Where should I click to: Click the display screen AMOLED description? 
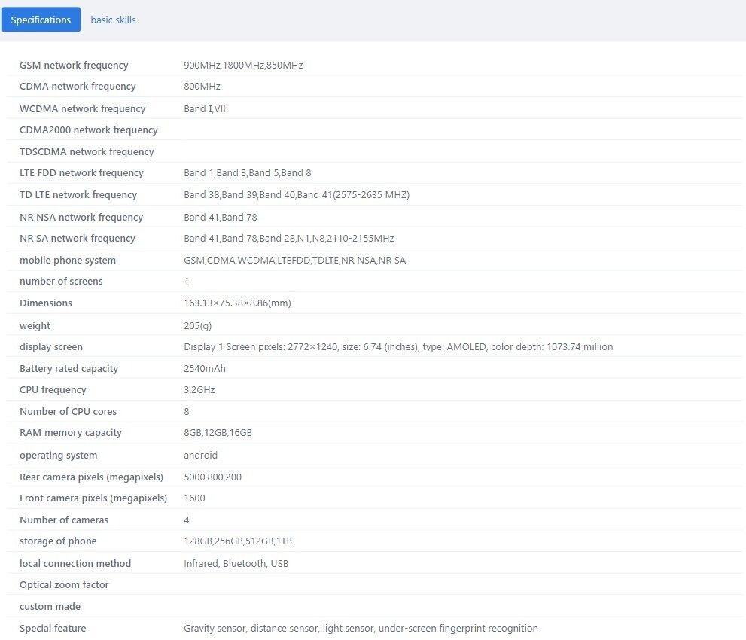point(397,347)
